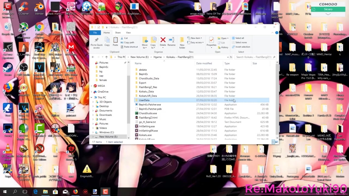The image size is (349, 196).
Task: Collapse the This PC tree node
Action: click(x=91, y=97)
